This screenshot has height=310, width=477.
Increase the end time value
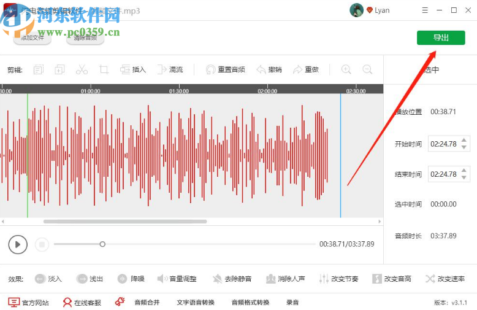[x=464, y=171]
